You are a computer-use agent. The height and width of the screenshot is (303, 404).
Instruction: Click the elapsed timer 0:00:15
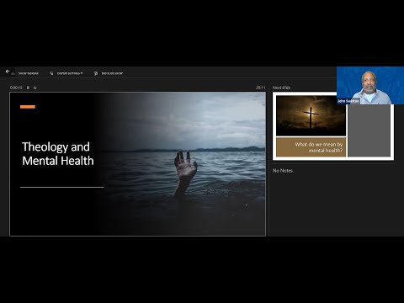(16, 88)
